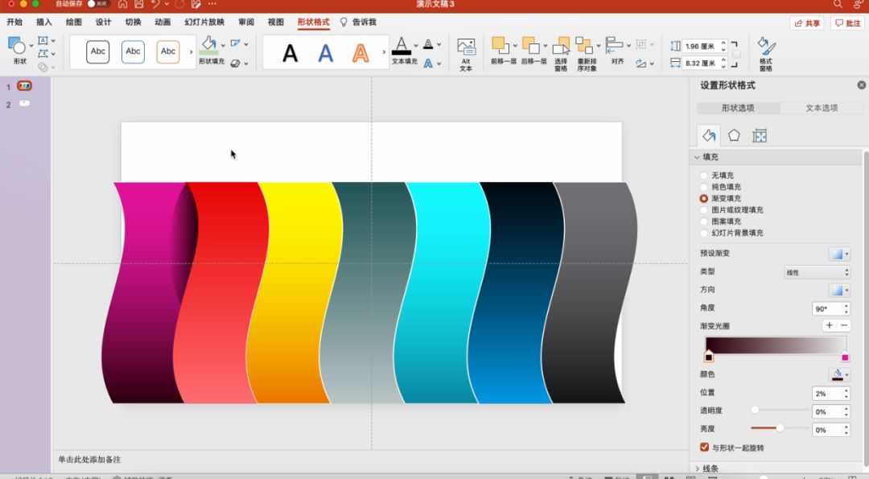Open the Selection Pane (选择窗格)
The image size is (869, 479).
point(561,47)
